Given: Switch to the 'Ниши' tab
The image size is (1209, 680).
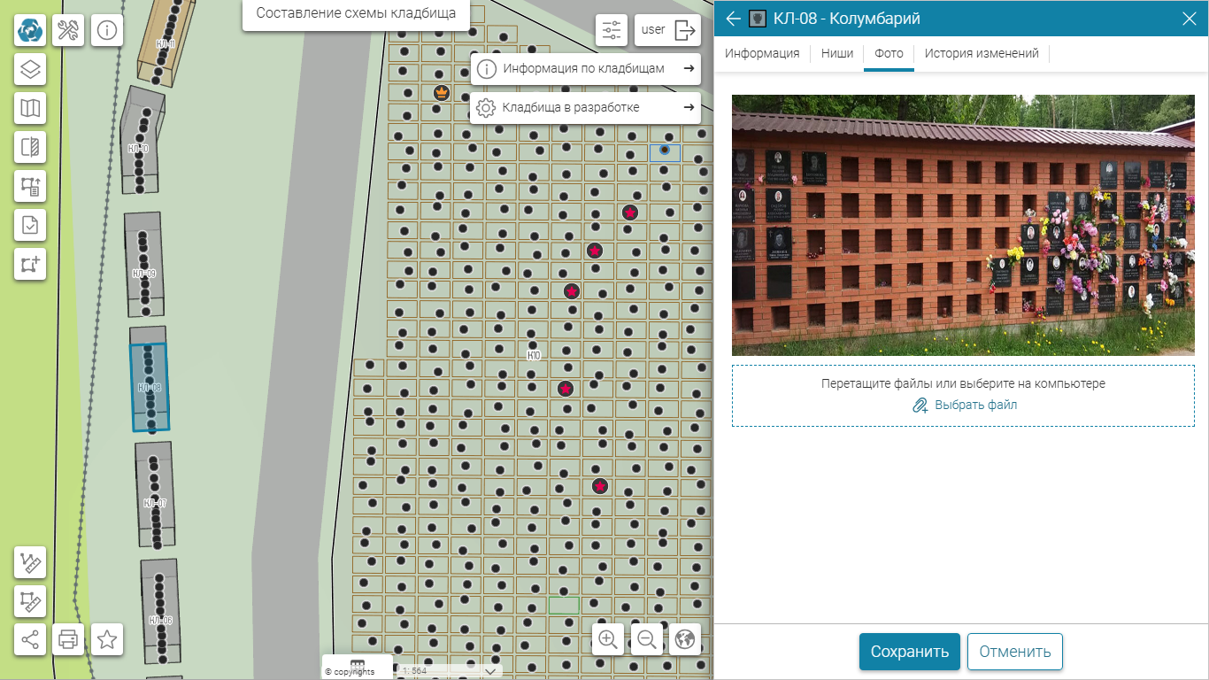Looking at the screenshot, I should (x=836, y=53).
